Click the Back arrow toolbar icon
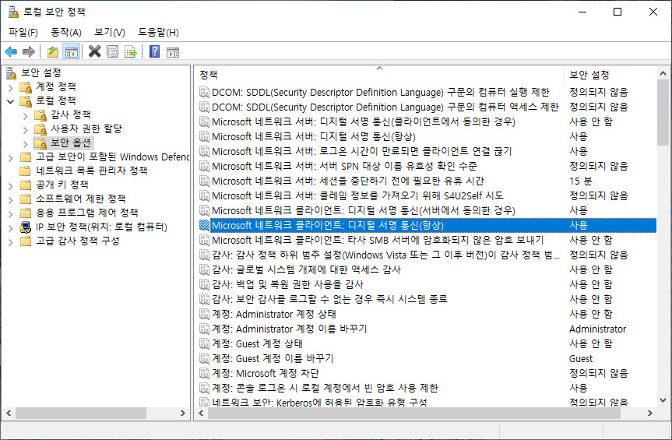 click(x=11, y=52)
